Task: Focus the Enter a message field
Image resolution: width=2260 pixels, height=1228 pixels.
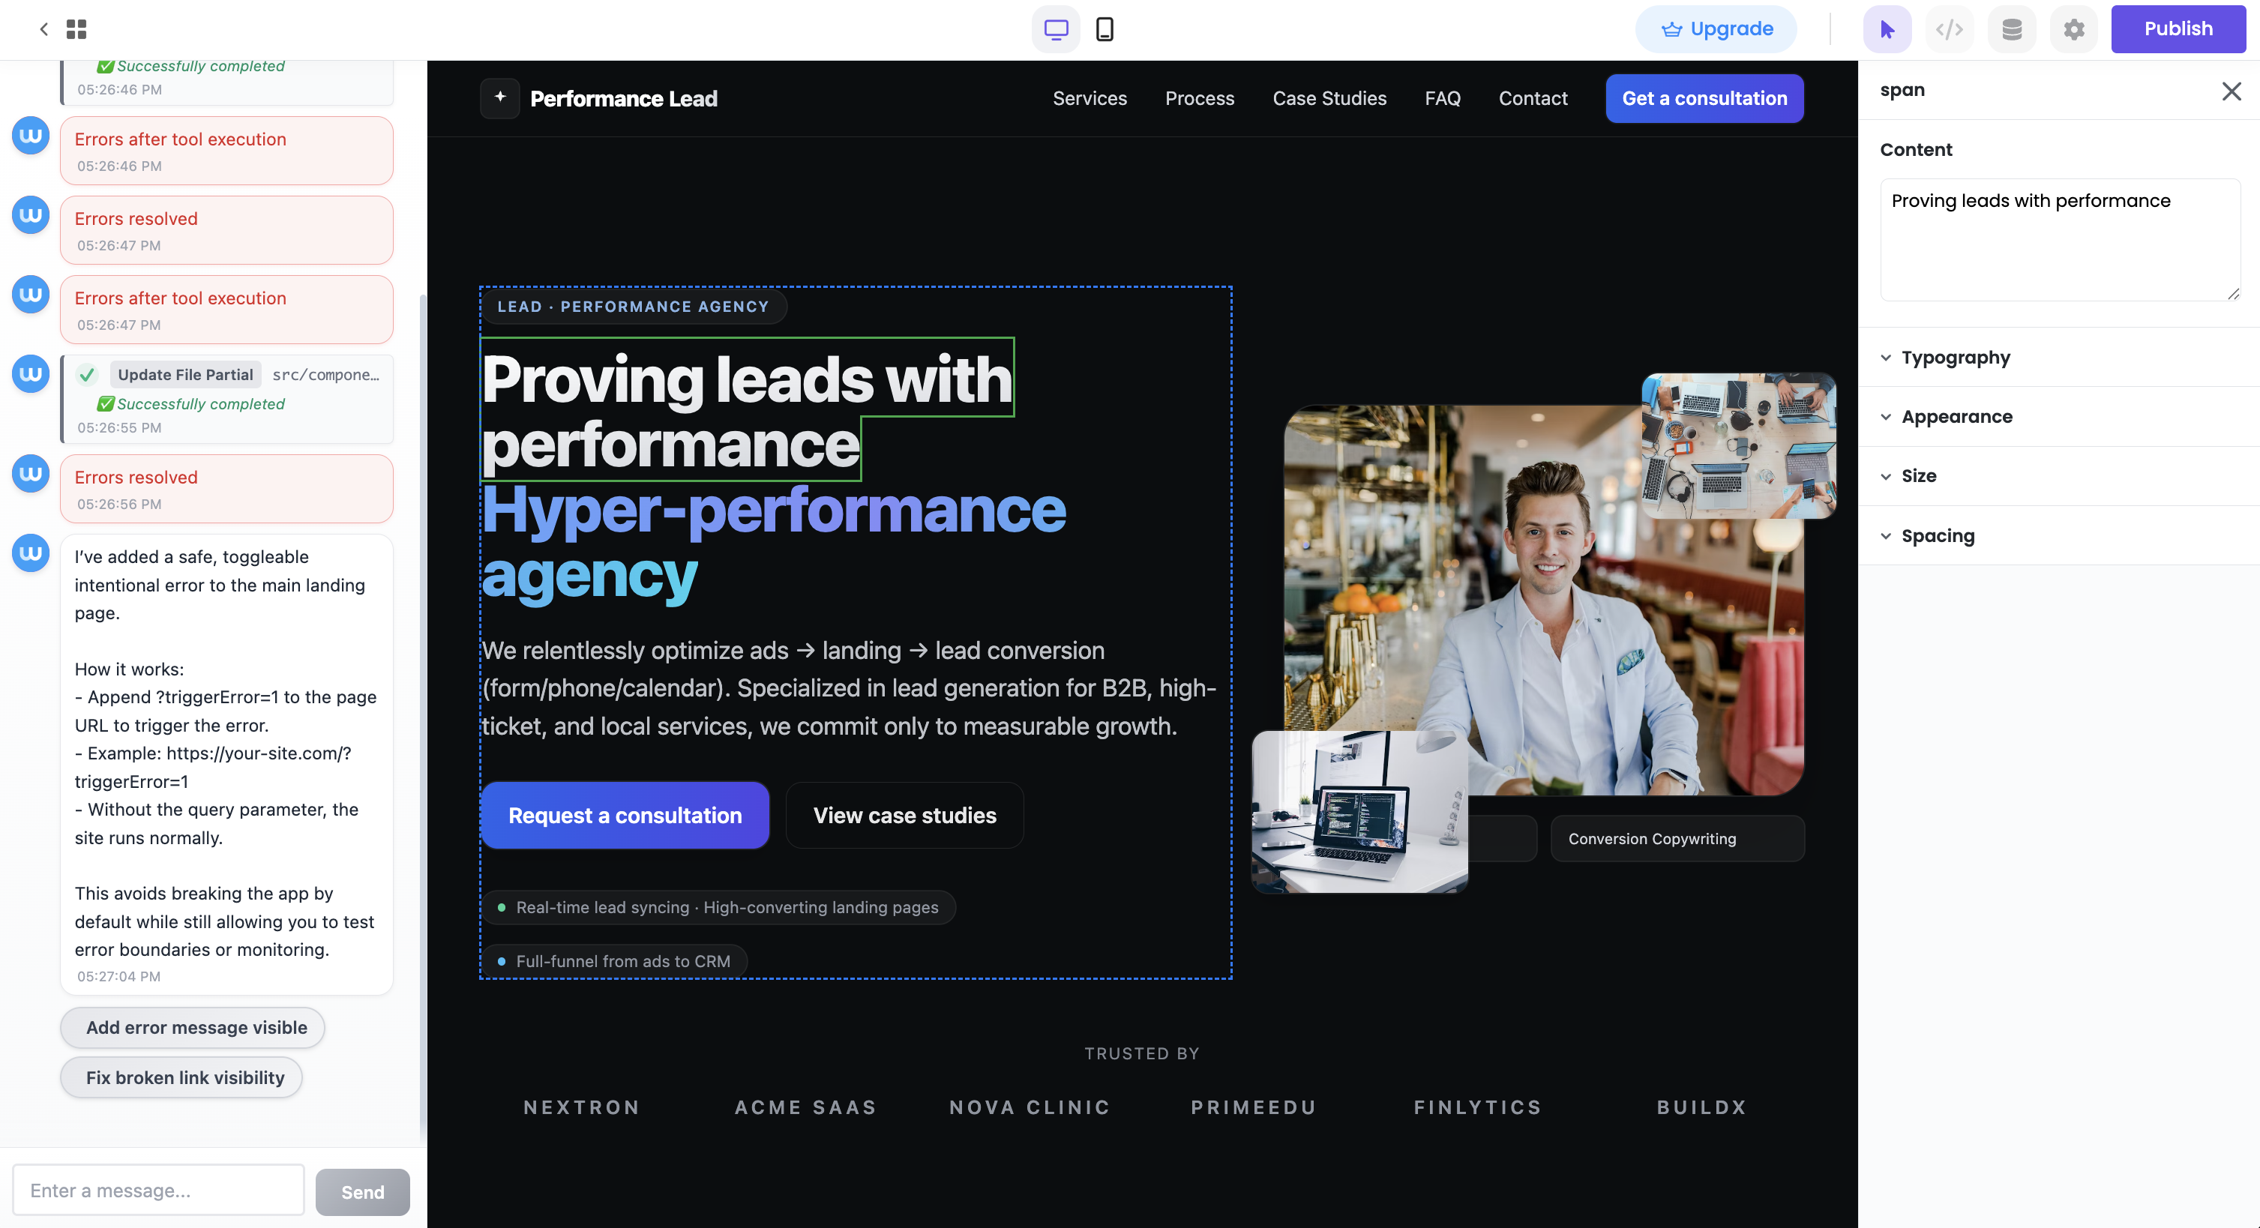Action: (x=159, y=1191)
